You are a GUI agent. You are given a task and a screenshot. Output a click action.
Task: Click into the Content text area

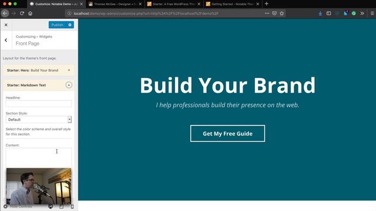point(39,158)
